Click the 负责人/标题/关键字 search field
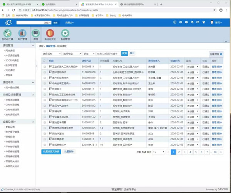Viewport: 231px width, 193px height. point(108,54)
